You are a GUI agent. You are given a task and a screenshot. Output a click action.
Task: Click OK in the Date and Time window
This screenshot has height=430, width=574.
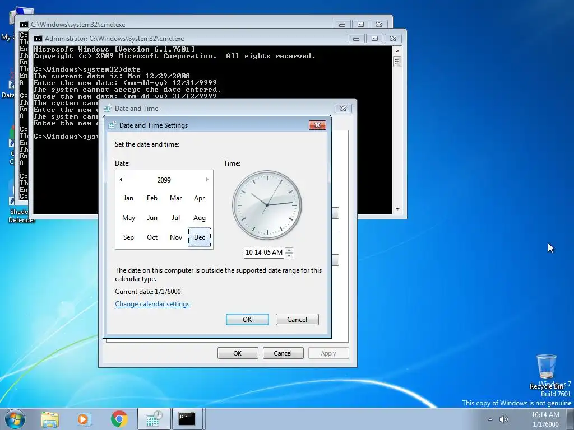coord(238,353)
